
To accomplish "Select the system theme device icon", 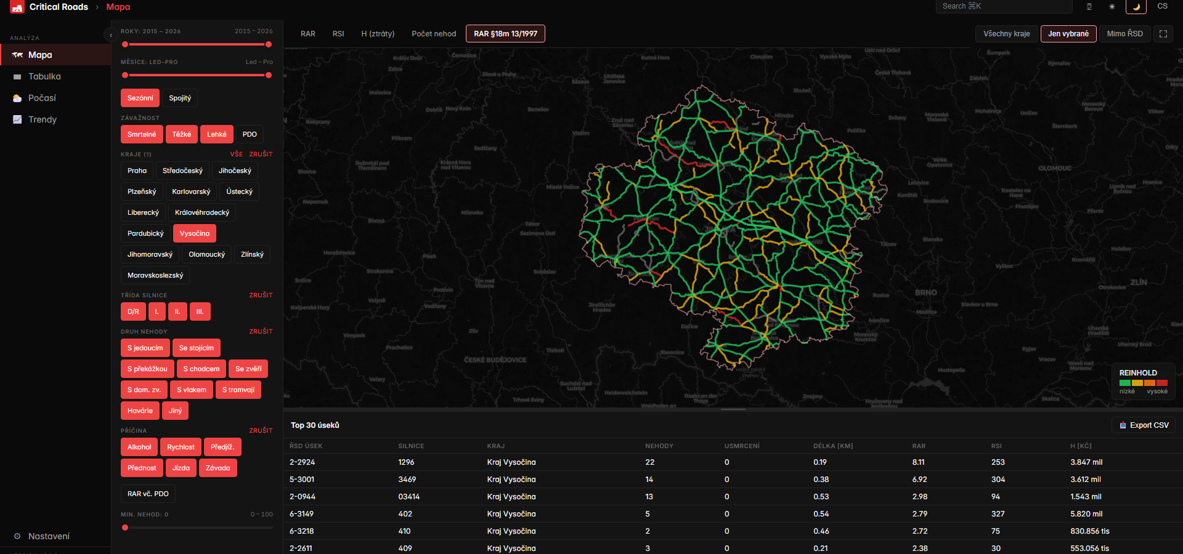I will pyautogui.click(x=1089, y=7).
